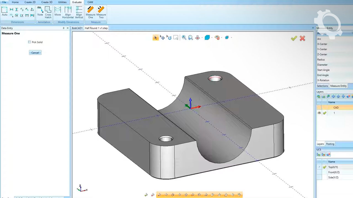Click the red X-axis arrow of gizmo
This screenshot has width=353, height=198.
coord(197,107)
